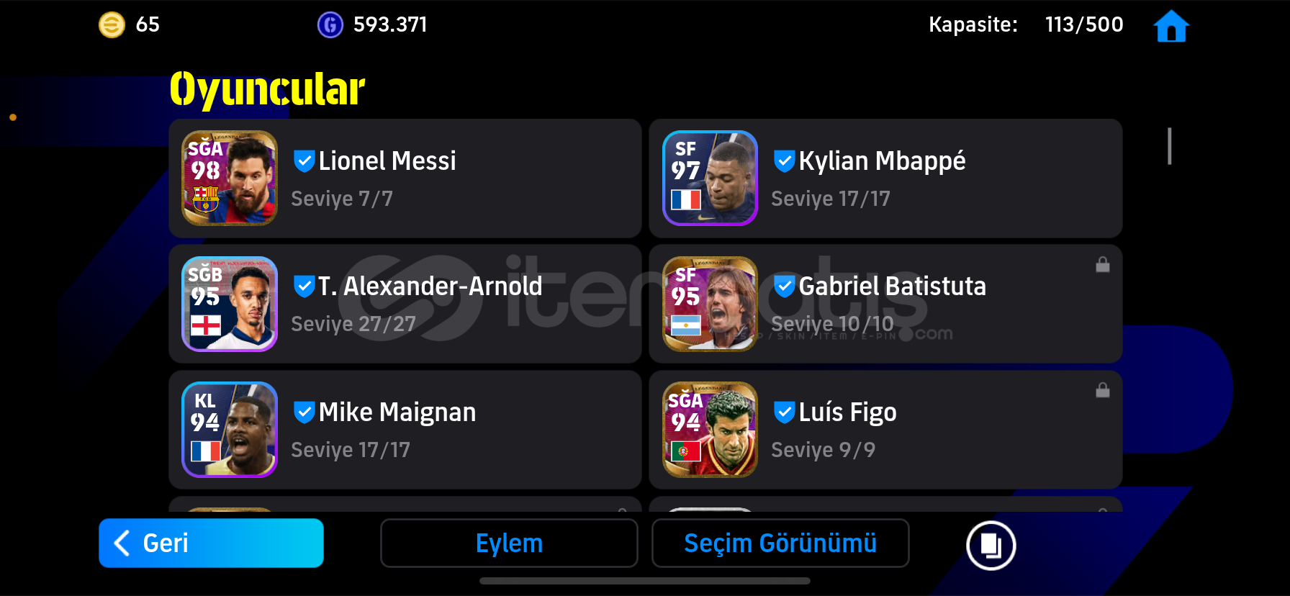
Task: Select Lionel Messi player portrait
Action: 230,178
